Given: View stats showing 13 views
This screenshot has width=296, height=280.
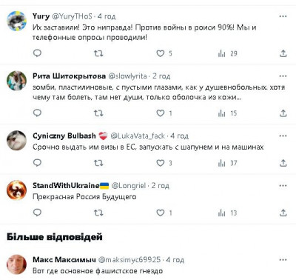Looking at the screenshot, I should 227,213.
